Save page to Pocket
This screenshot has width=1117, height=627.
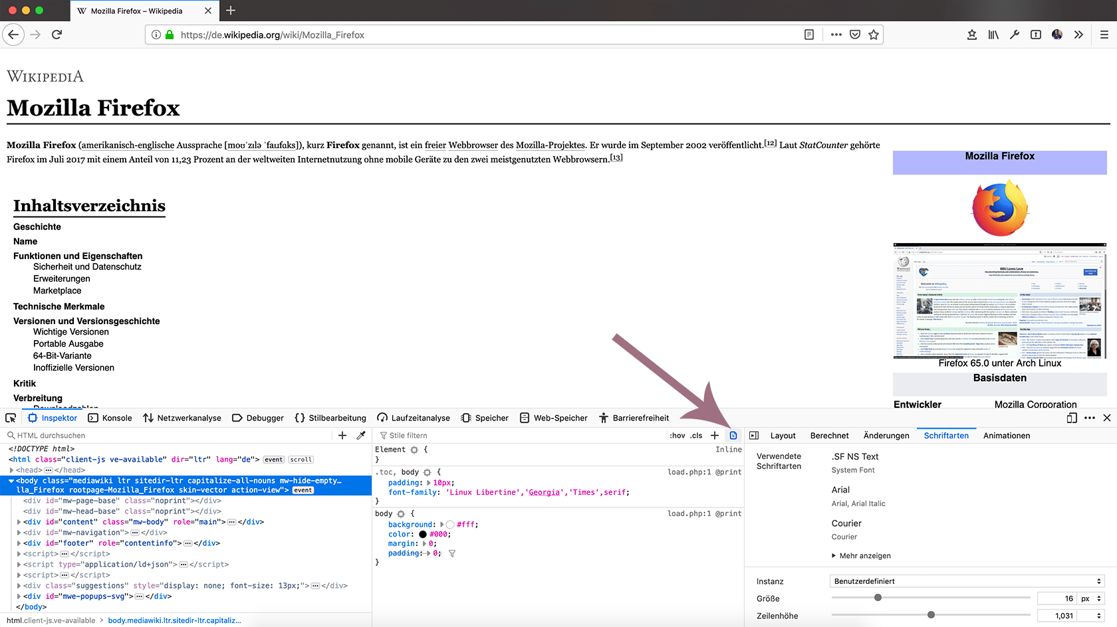click(855, 35)
